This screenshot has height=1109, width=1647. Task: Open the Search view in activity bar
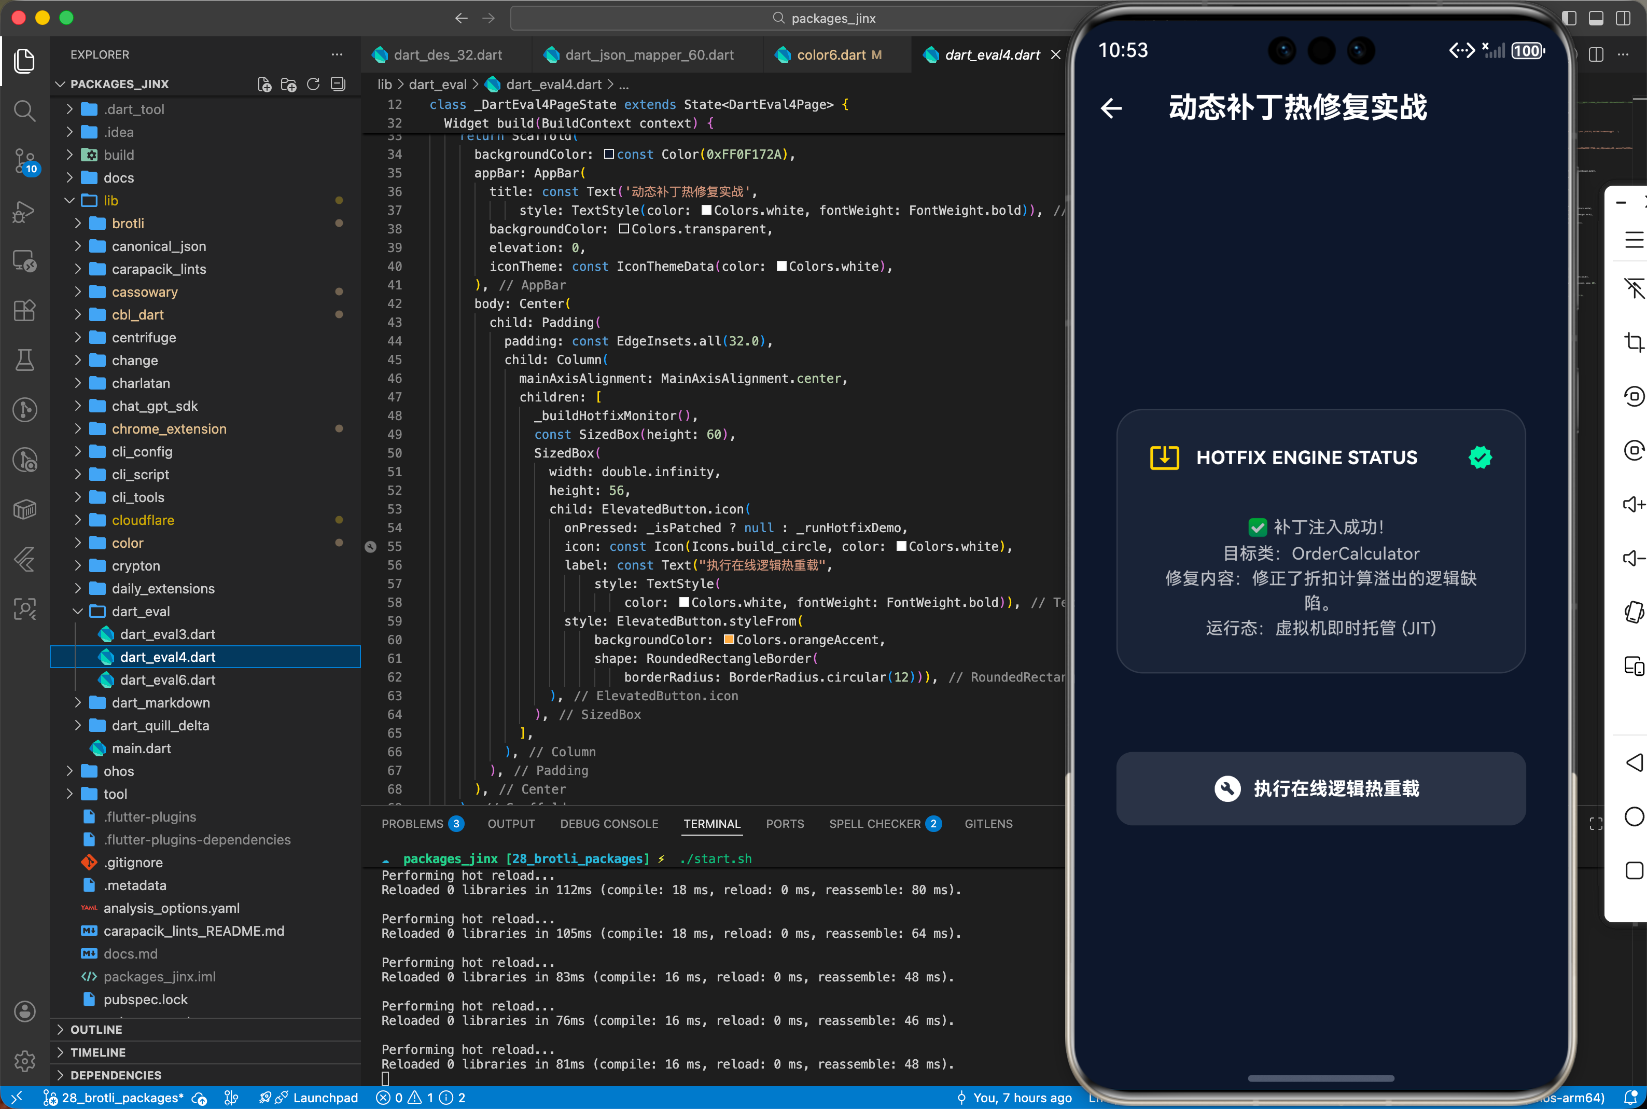coord(25,110)
